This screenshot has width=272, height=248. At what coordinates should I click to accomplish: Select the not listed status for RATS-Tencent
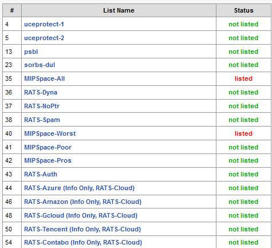[243, 229]
